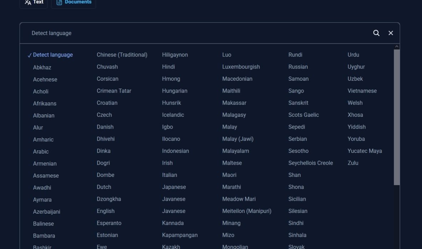Choose Hungarian language
The width and height of the screenshot is (422, 249).
[x=175, y=91]
